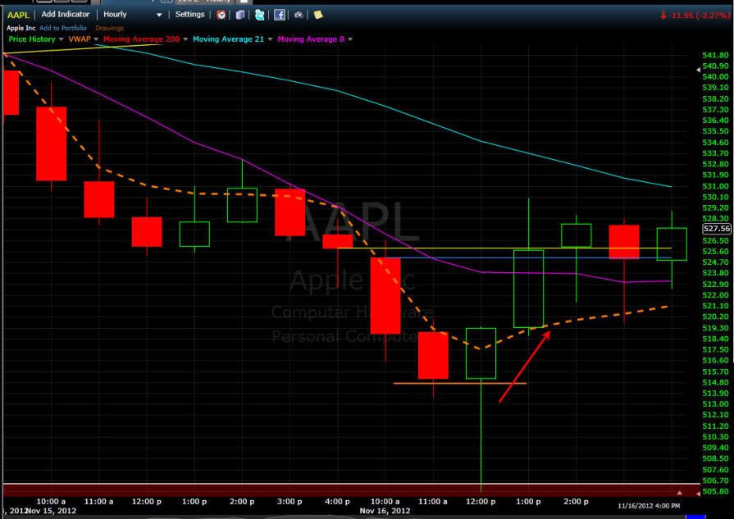Screen dimensions: 734x519
Task: Click the Moving Average 8 label
Action: point(311,39)
